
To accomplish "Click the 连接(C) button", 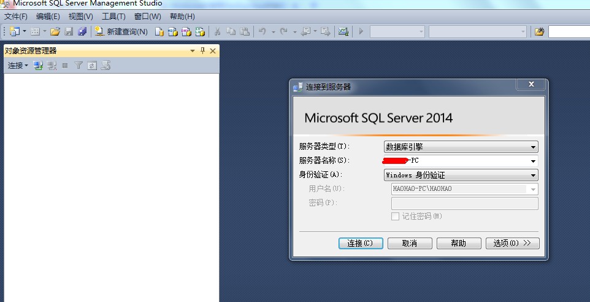I will pyautogui.click(x=361, y=243).
